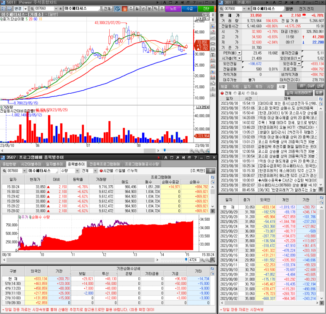Toggle minute 분 period button in chart toolbar
326x314 pixels.
[149, 9]
